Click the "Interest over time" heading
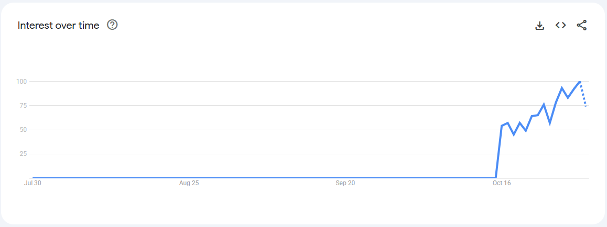 (58, 25)
